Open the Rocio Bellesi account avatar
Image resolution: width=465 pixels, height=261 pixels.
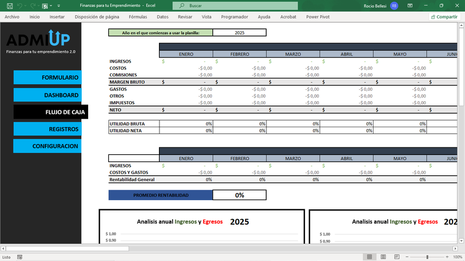coord(394,5)
